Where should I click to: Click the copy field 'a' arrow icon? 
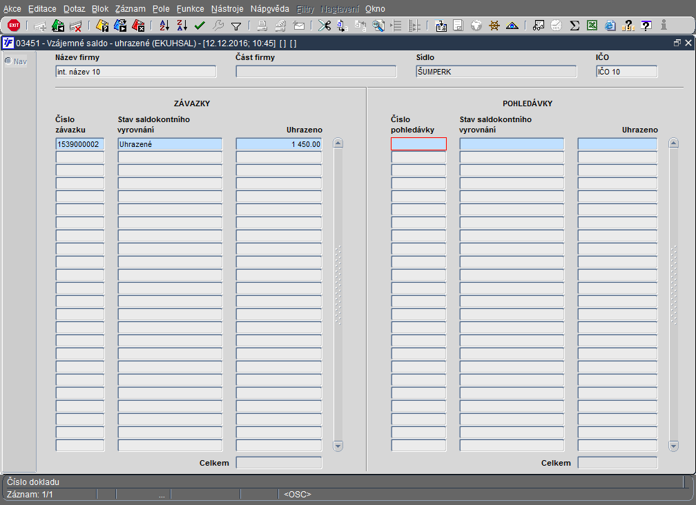tap(342, 26)
